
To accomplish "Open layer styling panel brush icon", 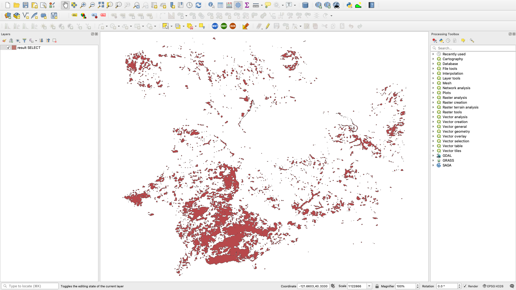I will (4, 41).
